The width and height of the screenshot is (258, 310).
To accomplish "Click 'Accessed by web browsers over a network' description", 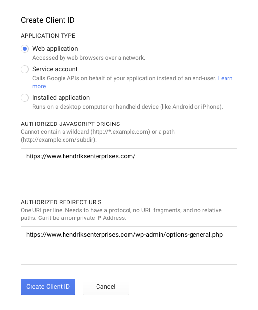I will 89,58.
